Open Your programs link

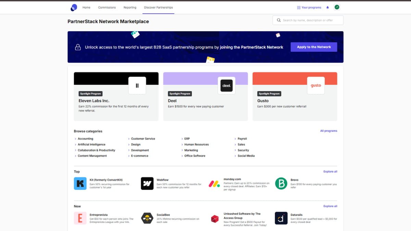[309, 8]
